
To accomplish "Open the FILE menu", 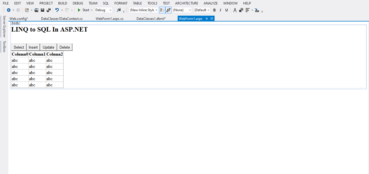I will [x=6, y=3].
